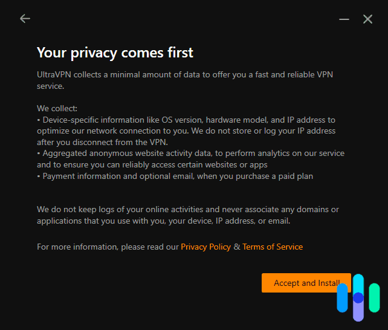The height and width of the screenshot is (330, 388).
Task: Close the UltraVPN installer window
Action: [x=367, y=19]
